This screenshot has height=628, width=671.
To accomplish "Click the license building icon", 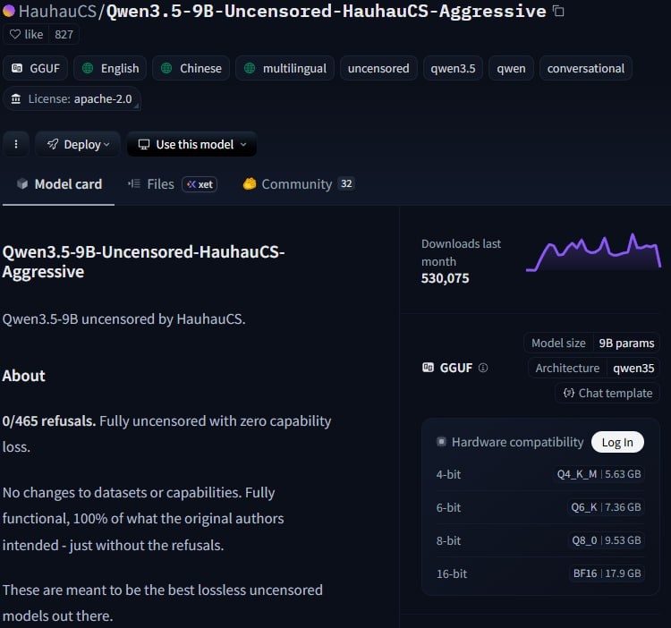I will coord(16,98).
